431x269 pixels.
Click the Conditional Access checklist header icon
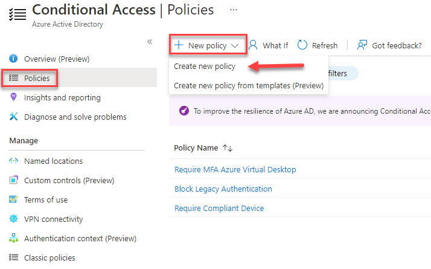coord(18,15)
